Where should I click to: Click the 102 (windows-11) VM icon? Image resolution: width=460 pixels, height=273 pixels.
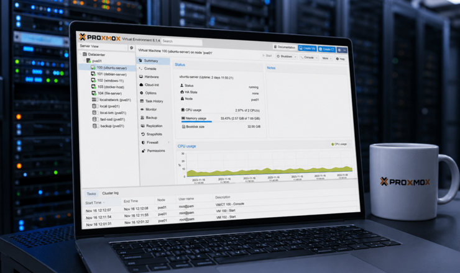click(93, 80)
